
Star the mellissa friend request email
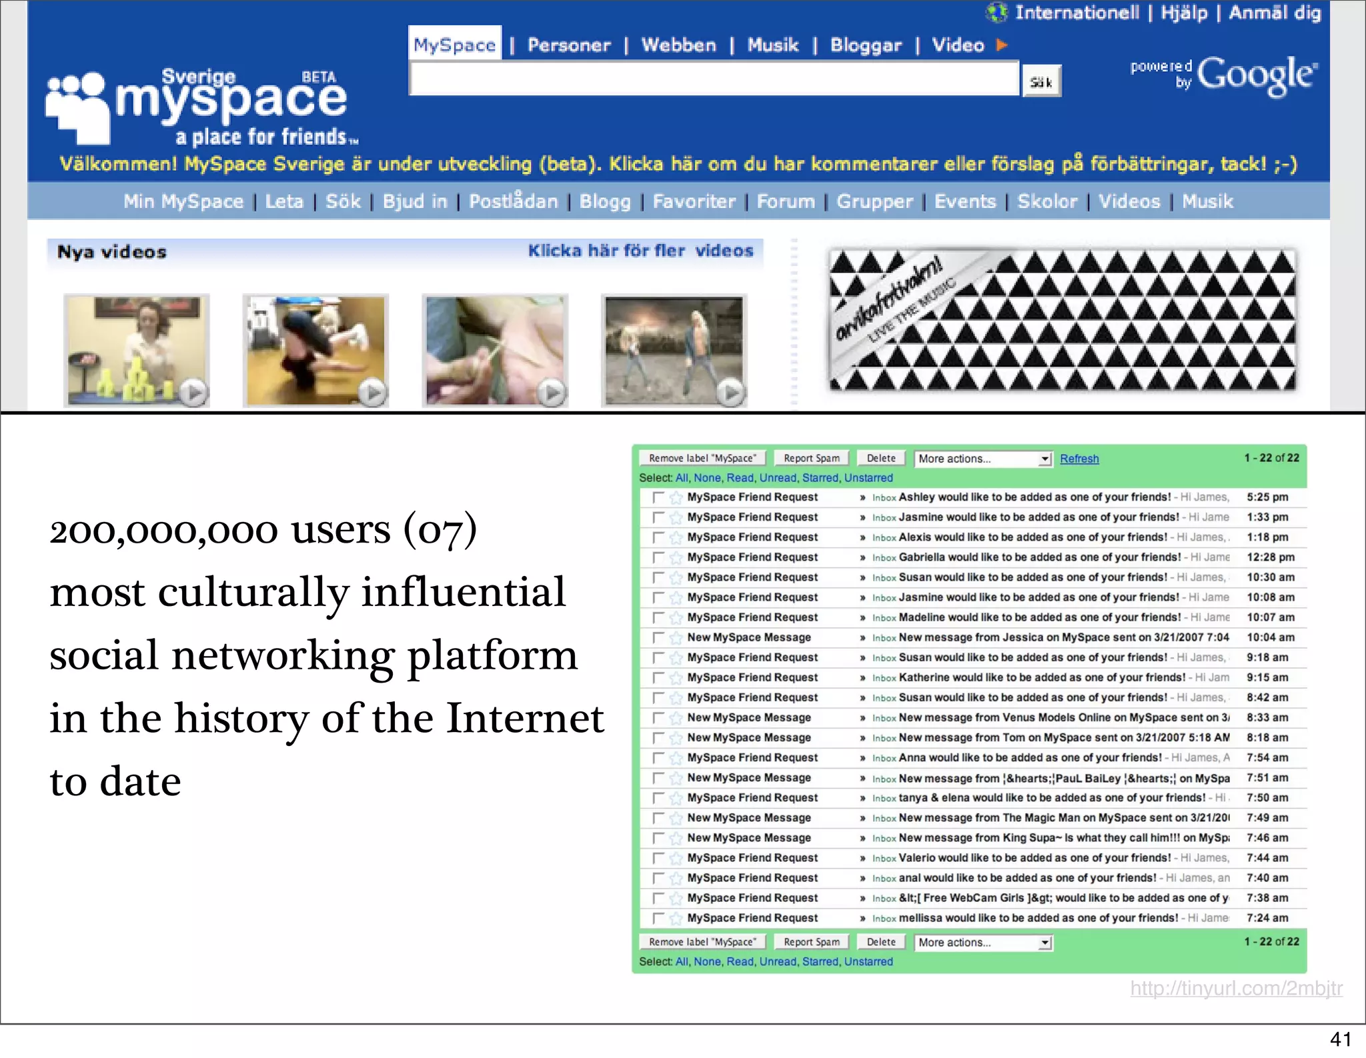point(676,918)
